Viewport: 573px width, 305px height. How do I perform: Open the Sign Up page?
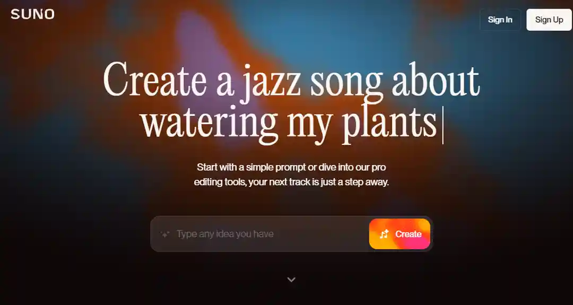click(x=549, y=20)
